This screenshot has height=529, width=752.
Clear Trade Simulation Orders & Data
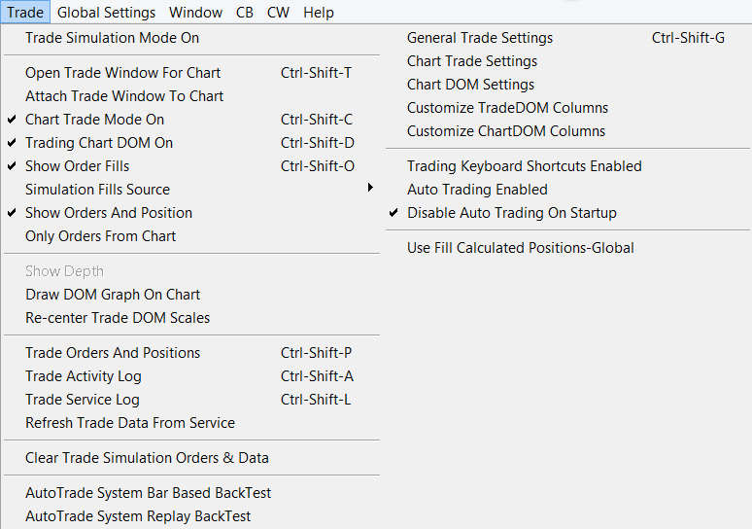[x=147, y=458]
